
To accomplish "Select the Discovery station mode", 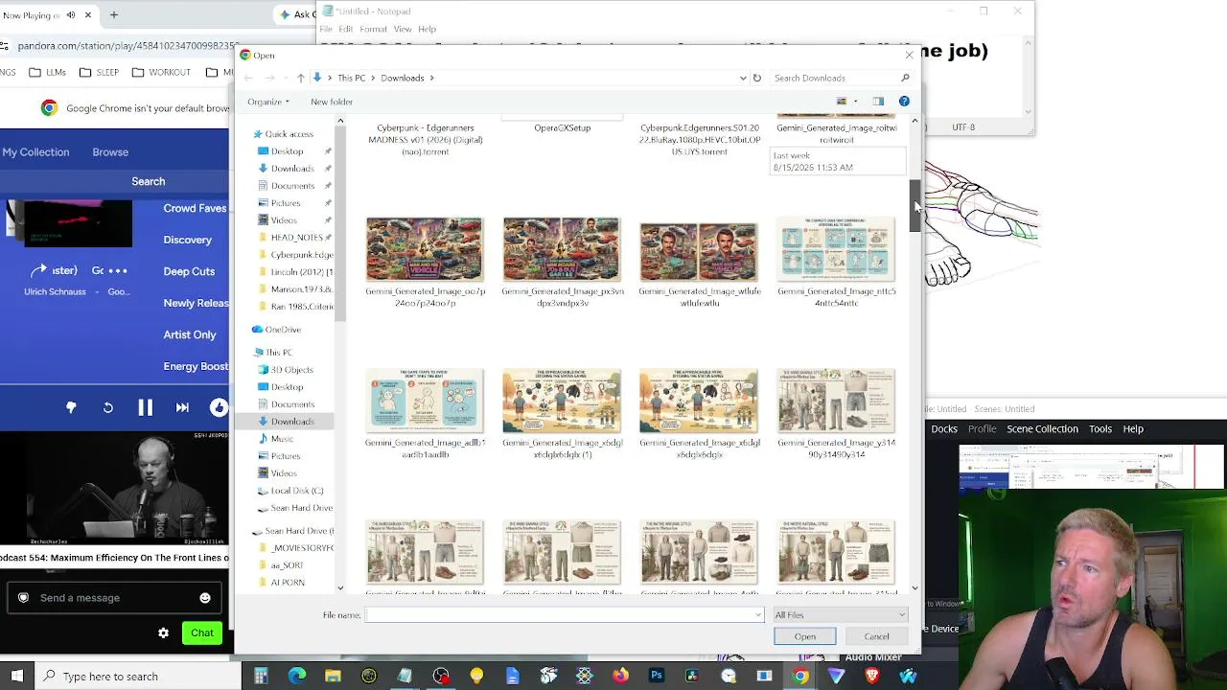I will [x=188, y=240].
